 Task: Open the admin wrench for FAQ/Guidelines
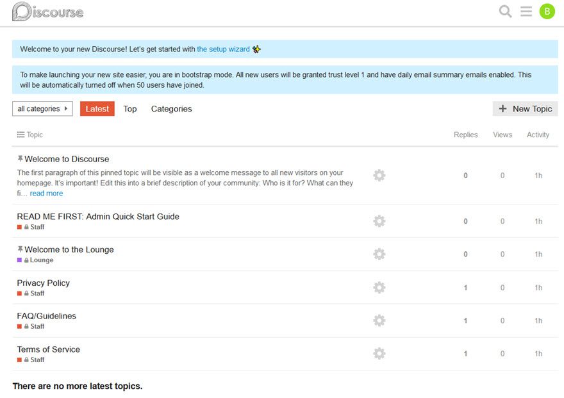379,320
